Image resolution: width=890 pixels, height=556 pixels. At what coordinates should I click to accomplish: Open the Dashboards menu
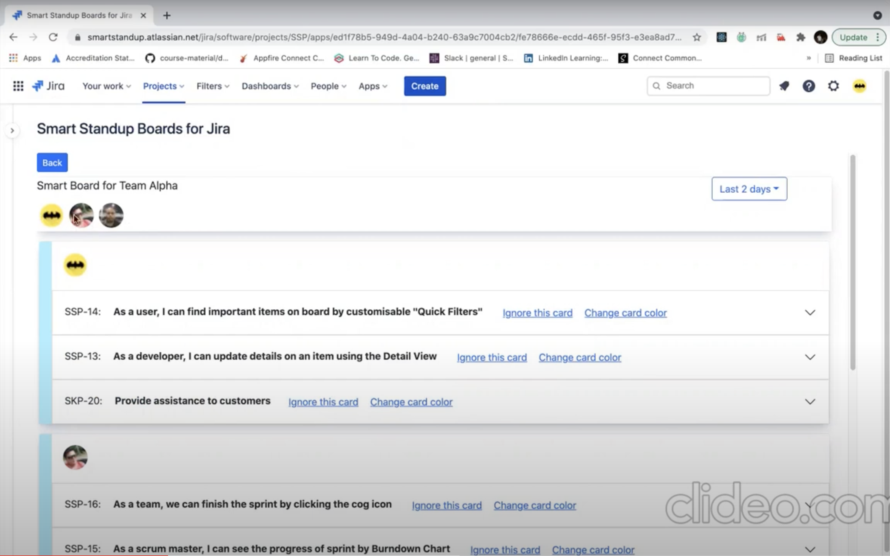[x=270, y=86]
